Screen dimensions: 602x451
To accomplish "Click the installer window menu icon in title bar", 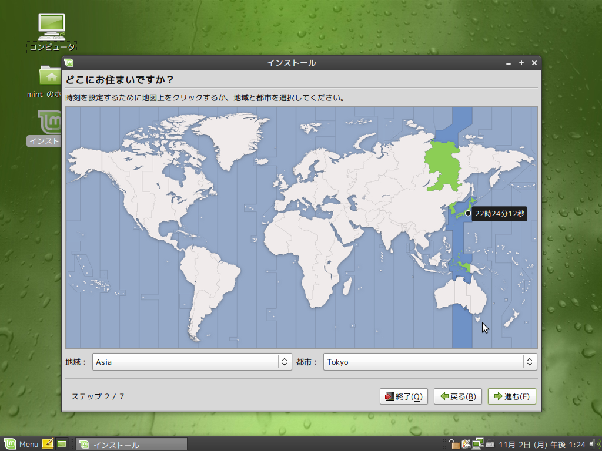I will tap(69, 63).
